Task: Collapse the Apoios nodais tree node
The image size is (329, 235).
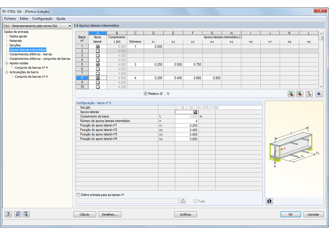Action: (7, 63)
